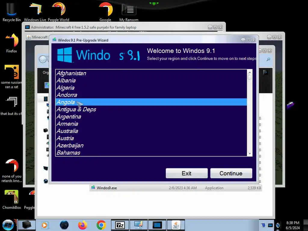
Task: Select Bahamas in the region list
Action: click(x=151, y=152)
